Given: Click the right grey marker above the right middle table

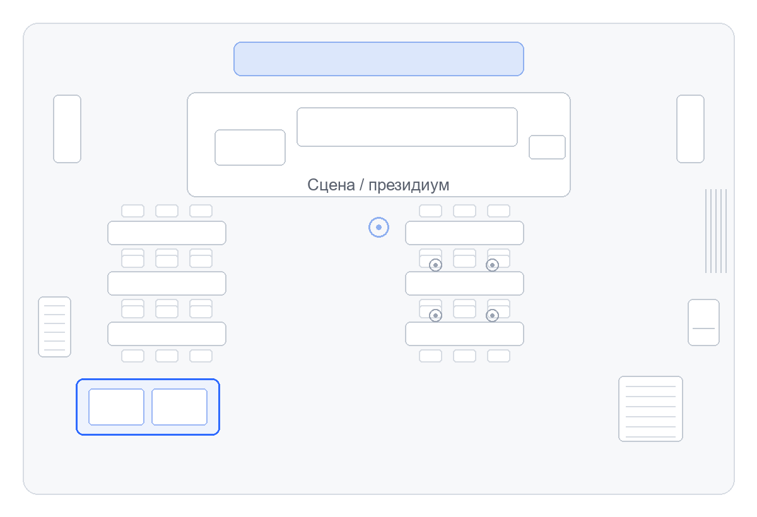Looking at the screenshot, I should click(492, 265).
